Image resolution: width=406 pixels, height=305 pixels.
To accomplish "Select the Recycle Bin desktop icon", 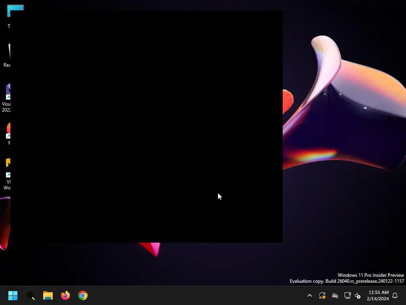I will click(7, 55).
